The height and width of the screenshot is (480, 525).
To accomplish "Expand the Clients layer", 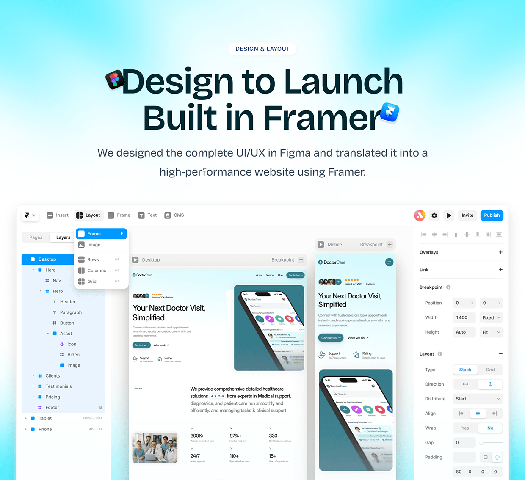I will point(33,376).
